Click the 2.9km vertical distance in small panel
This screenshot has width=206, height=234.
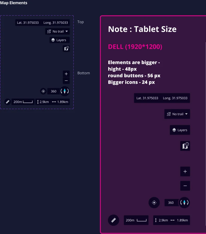point(43,102)
